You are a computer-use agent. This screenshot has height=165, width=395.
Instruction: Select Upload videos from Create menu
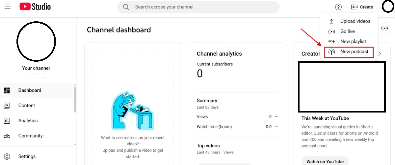pos(349,21)
